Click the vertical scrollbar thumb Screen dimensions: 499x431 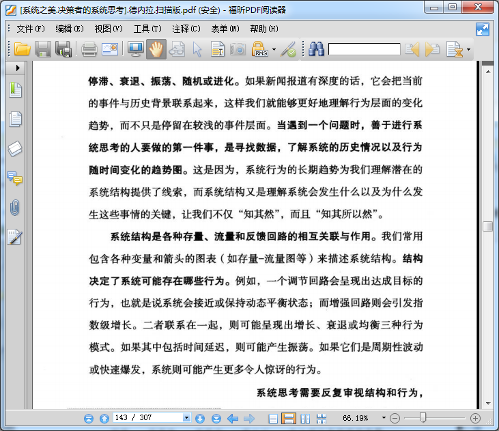tap(487, 227)
